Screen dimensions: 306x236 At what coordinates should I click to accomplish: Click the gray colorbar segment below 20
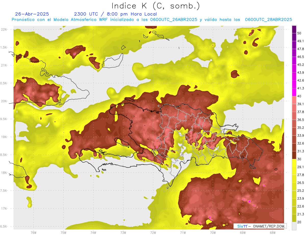[294, 226]
